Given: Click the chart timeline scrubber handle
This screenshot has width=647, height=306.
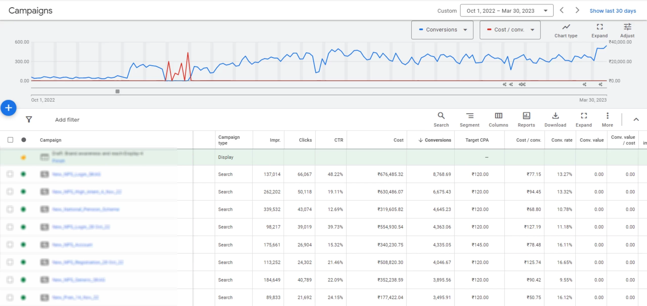Looking at the screenshot, I should pos(118,91).
